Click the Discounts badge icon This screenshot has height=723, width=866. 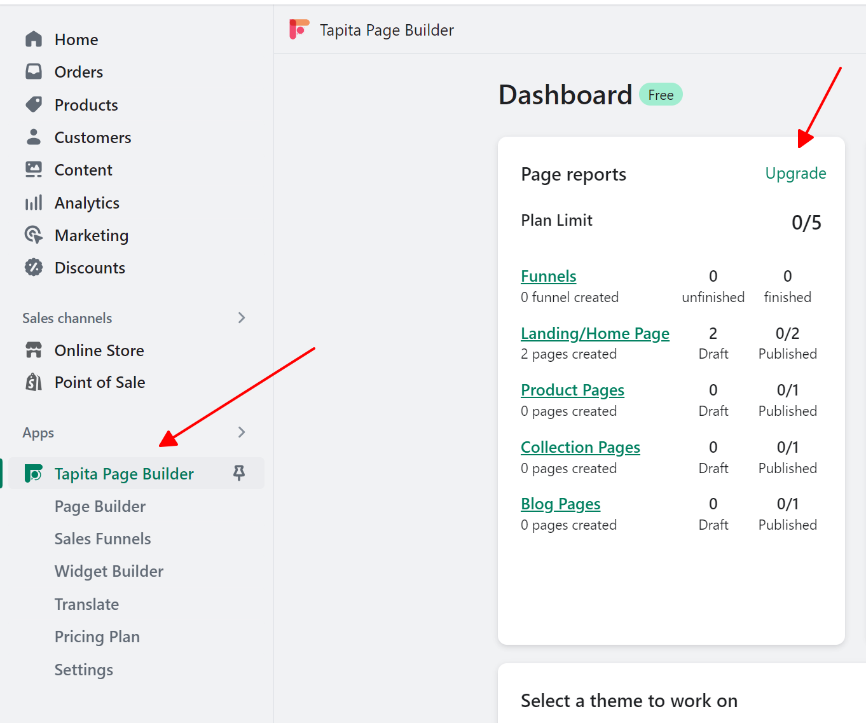click(34, 268)
